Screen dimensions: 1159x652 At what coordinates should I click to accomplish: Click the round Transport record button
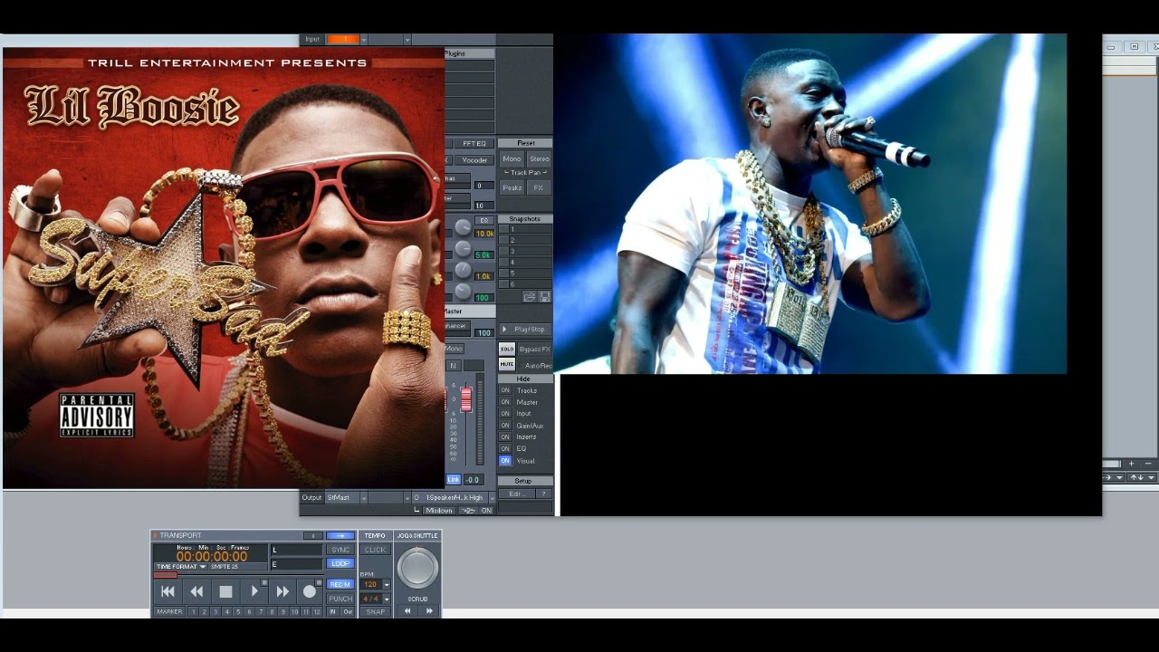click(x=310, y=591)
